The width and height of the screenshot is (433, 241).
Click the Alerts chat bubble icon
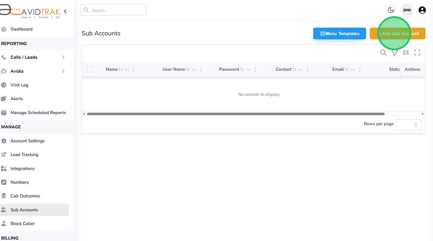[x=4, y=99]
